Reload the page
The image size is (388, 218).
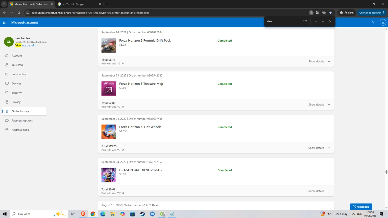point(19,13)
